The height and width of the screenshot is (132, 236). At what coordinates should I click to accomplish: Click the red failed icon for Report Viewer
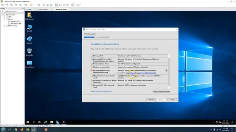(x=91, y=70)
